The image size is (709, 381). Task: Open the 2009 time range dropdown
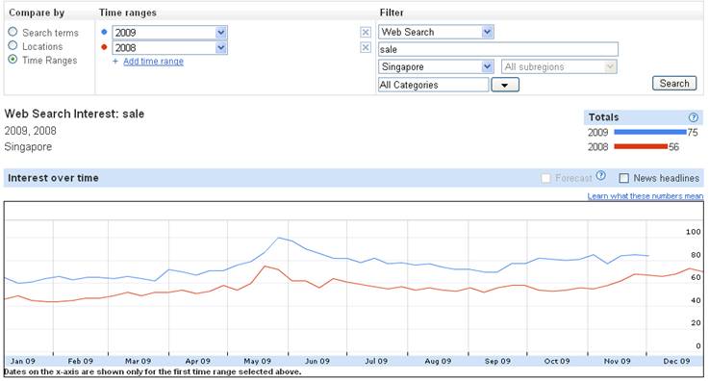[169, 33]
